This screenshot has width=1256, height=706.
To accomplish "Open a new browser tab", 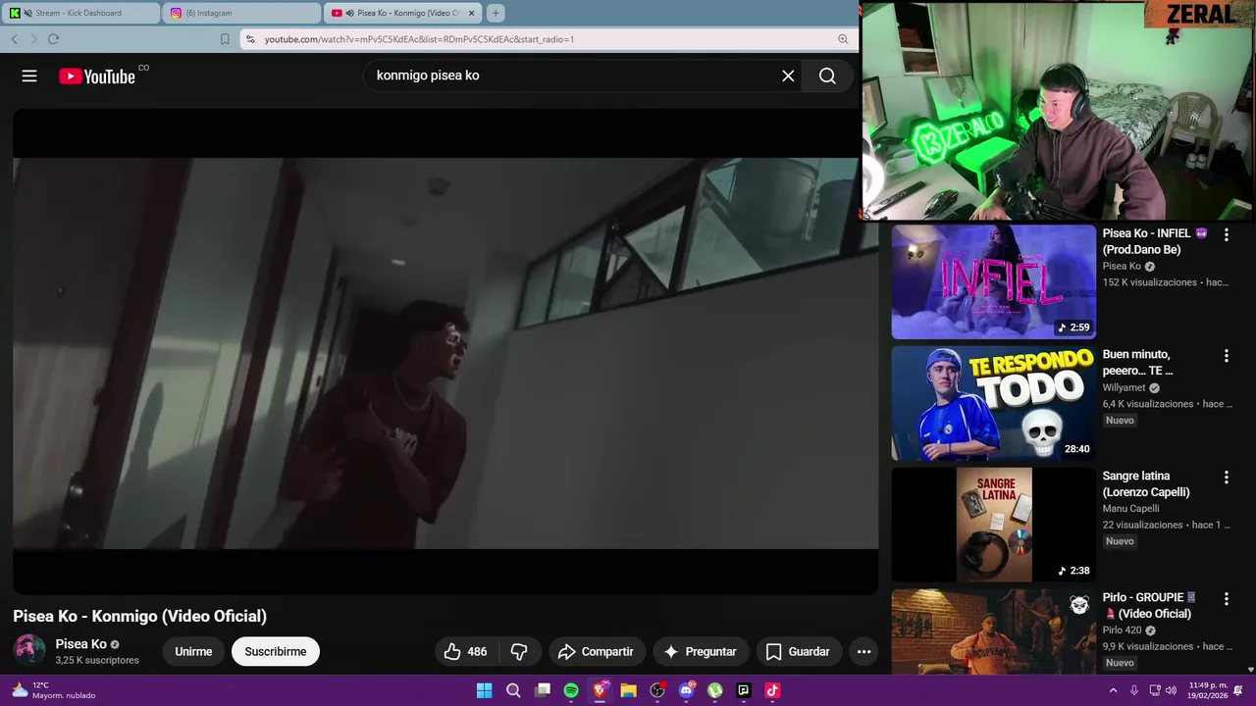I will (496, 13).
